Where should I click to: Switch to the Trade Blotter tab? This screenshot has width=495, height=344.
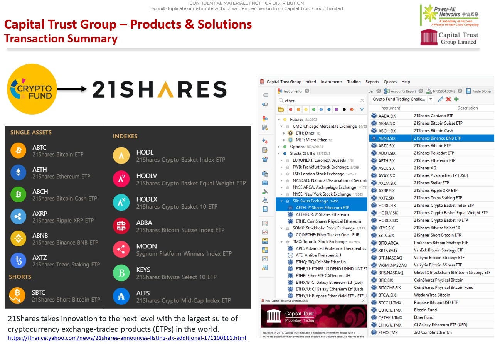tap(479, 91)
